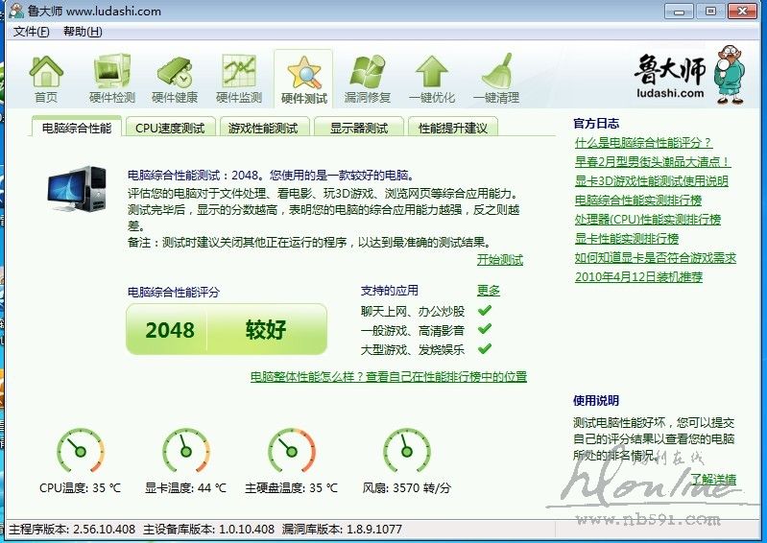Viewport: 767px width, 543px height.
Task: Switch to the 游戏性能测试 tab
Action: tap(263, 128)
